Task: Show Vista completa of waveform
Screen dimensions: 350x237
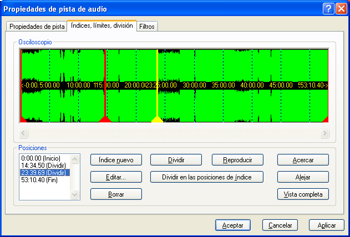Action: click(x=303, y=194)
